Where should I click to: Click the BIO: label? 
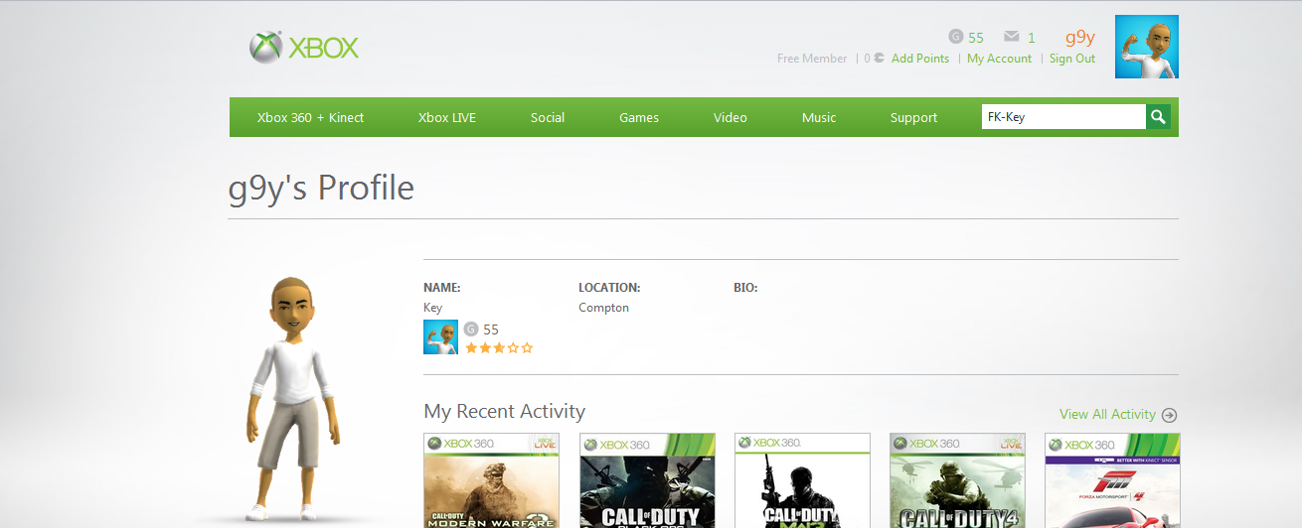745,288
